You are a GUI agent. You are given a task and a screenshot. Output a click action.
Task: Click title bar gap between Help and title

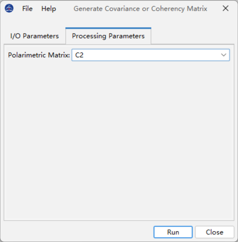65,8
